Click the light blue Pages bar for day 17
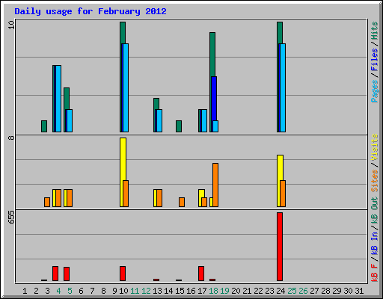The height and width of the screenshot is (299, 383). [x=204, y=120]
